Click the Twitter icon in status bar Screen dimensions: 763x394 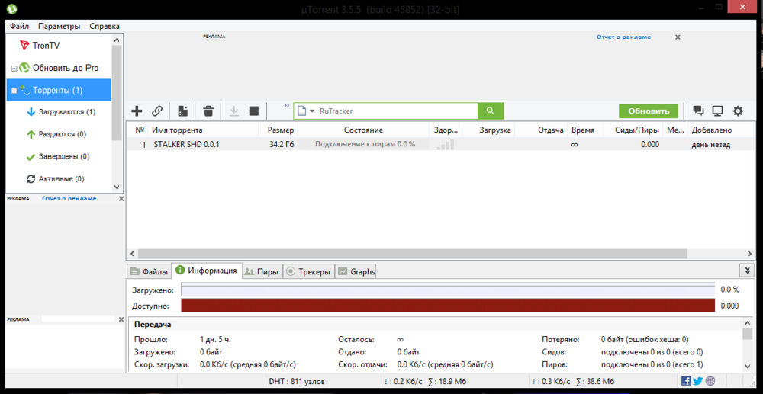tap(698, 381)
